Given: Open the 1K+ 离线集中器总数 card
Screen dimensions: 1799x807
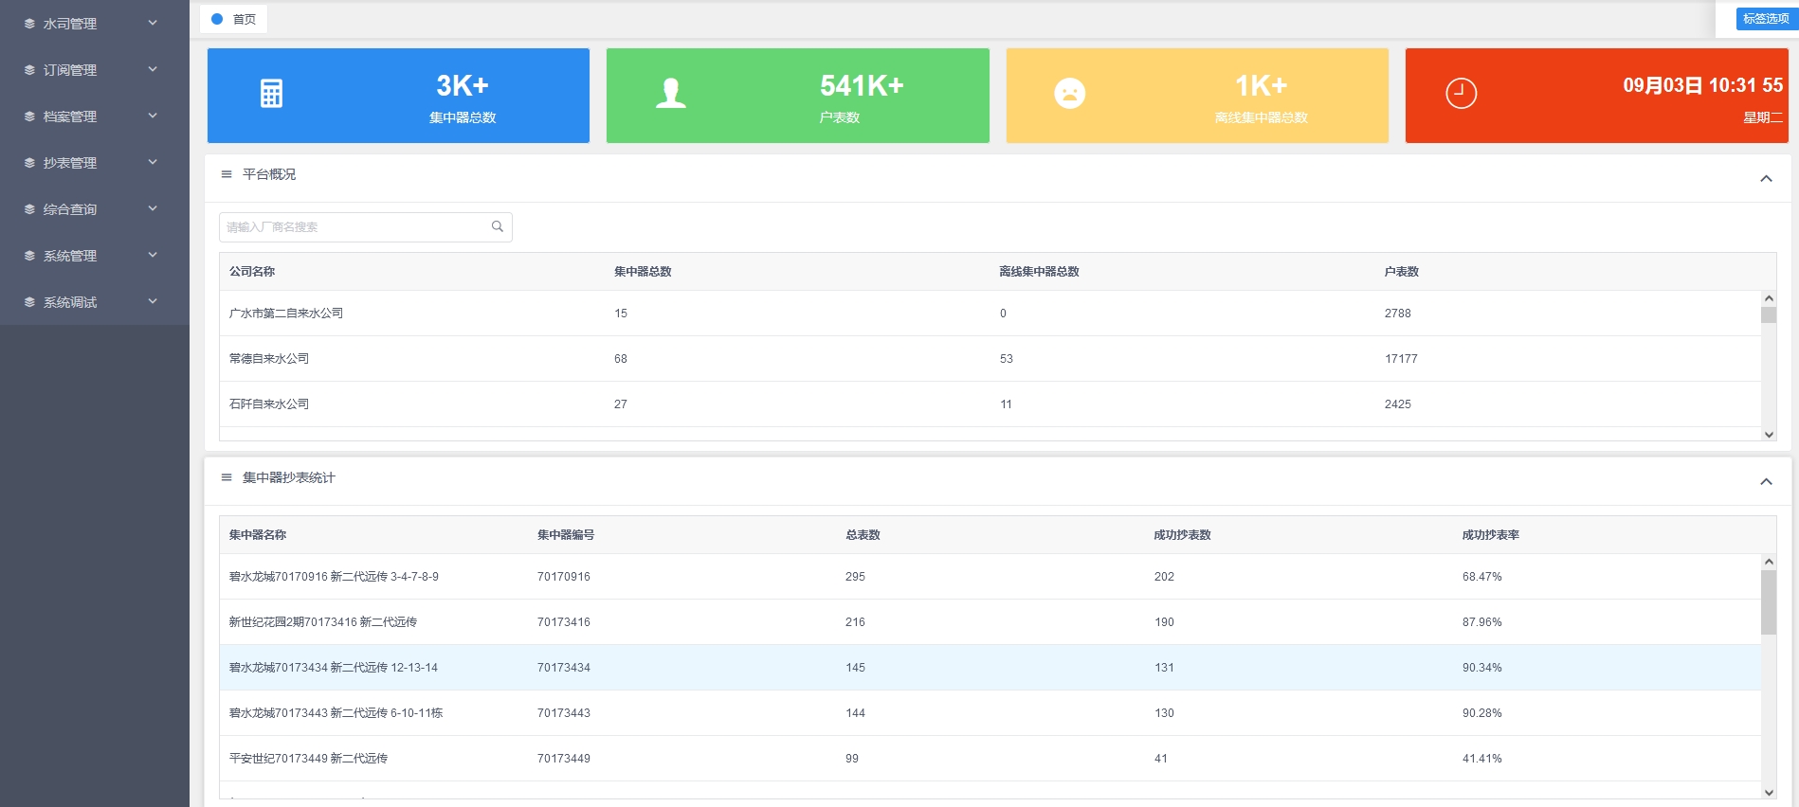Looking at the screenshot, I should [x=1197, y=96].
